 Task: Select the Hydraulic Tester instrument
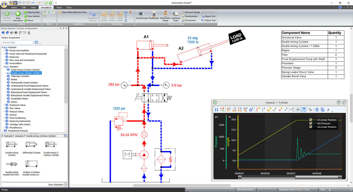[x=176, y=15]
